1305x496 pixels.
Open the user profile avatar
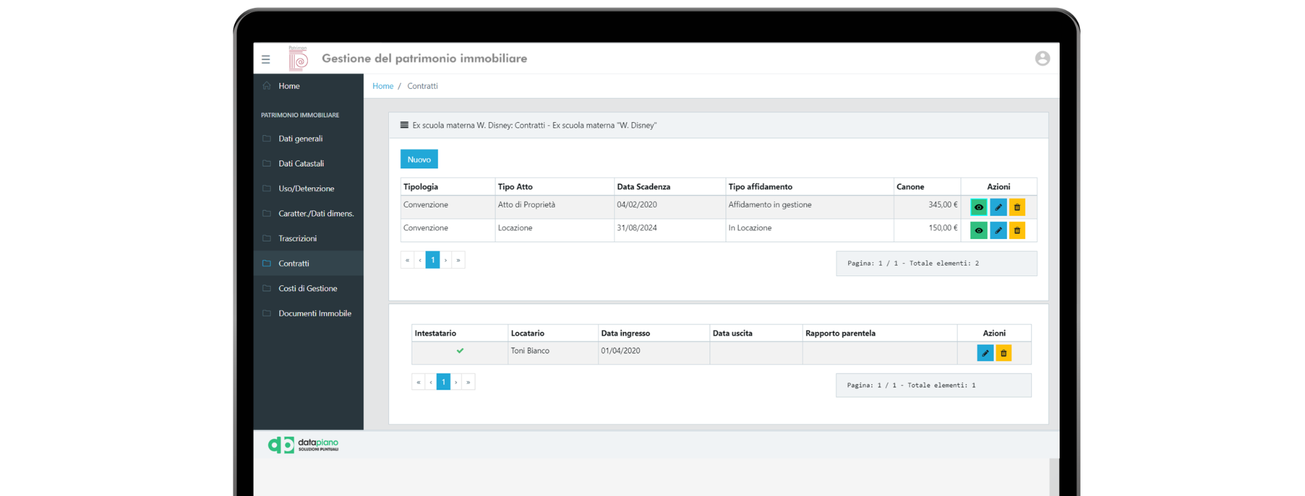tap(1042, 59)
